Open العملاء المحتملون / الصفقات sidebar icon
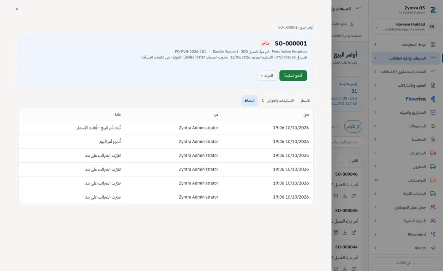Screen dimensions: 443x271 click(x=433, y=71)
